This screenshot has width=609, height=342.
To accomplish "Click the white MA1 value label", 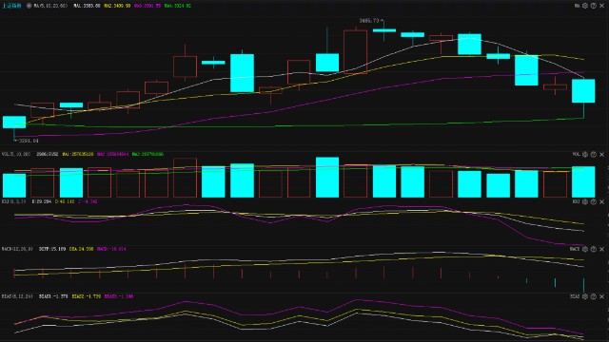I will pyautogui.click(x=87, y=6).
